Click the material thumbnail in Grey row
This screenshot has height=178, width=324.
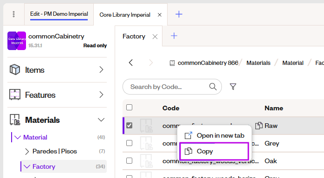146,143
